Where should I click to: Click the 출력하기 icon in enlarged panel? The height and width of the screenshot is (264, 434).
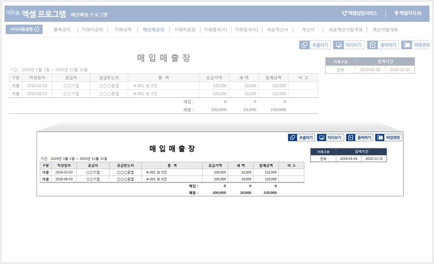pos(350,138)
